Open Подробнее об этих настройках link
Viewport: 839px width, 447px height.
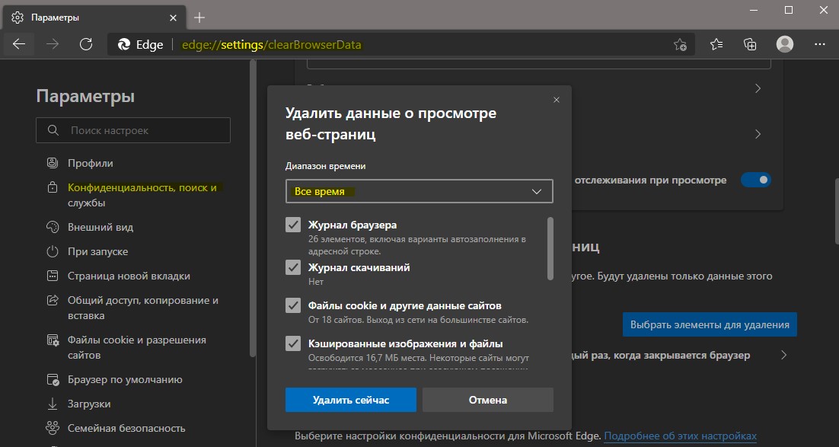click(680, 436)
